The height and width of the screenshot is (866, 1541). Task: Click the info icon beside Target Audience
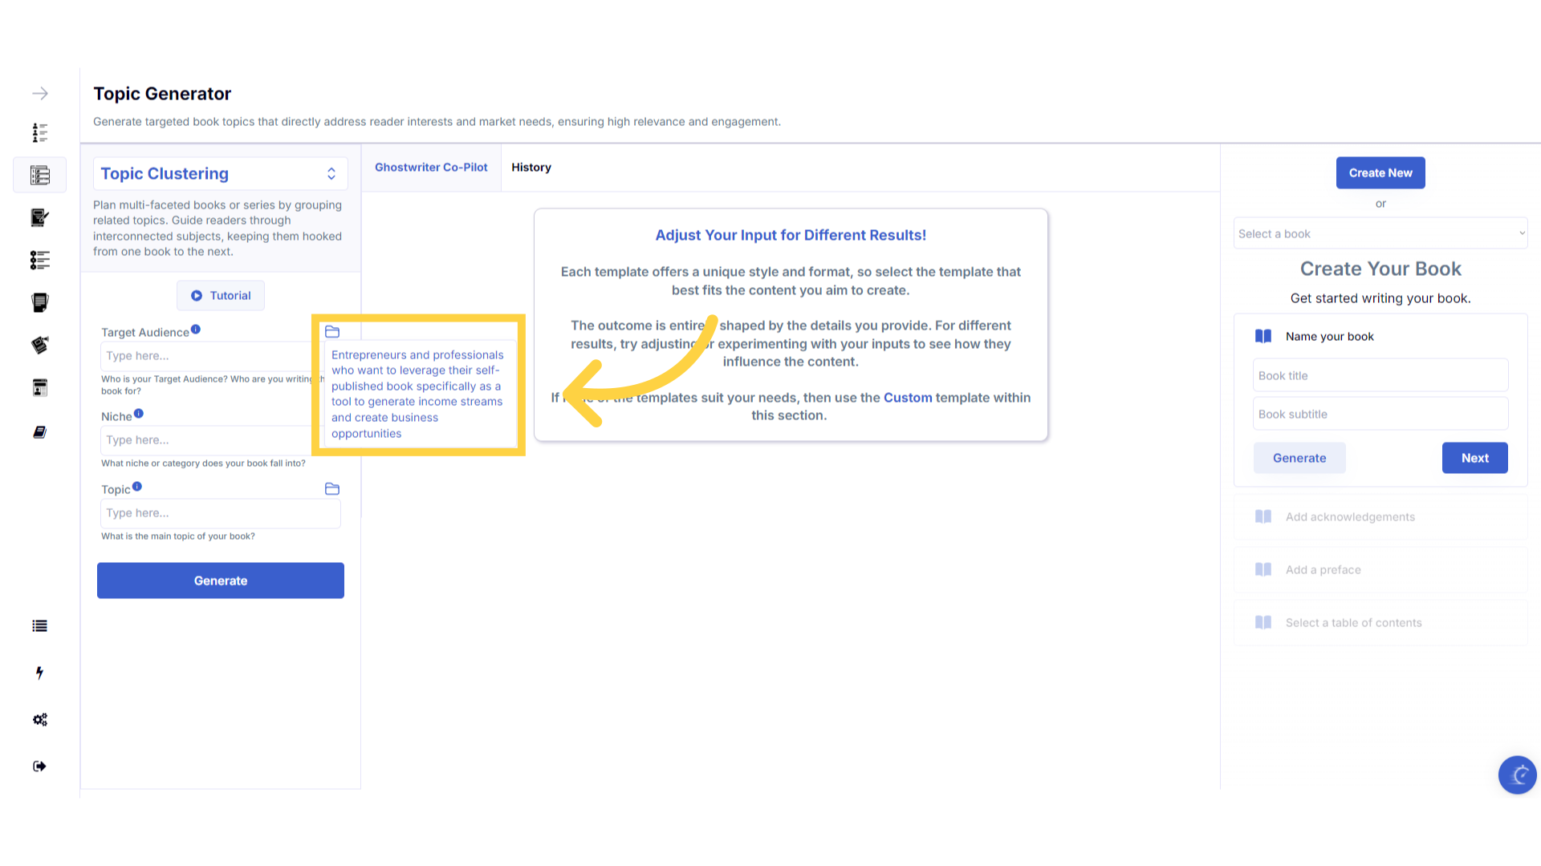(x=196, y=330)
